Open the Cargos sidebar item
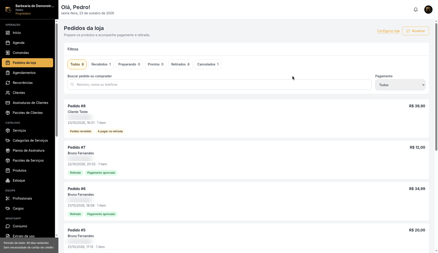 [27, 208]
